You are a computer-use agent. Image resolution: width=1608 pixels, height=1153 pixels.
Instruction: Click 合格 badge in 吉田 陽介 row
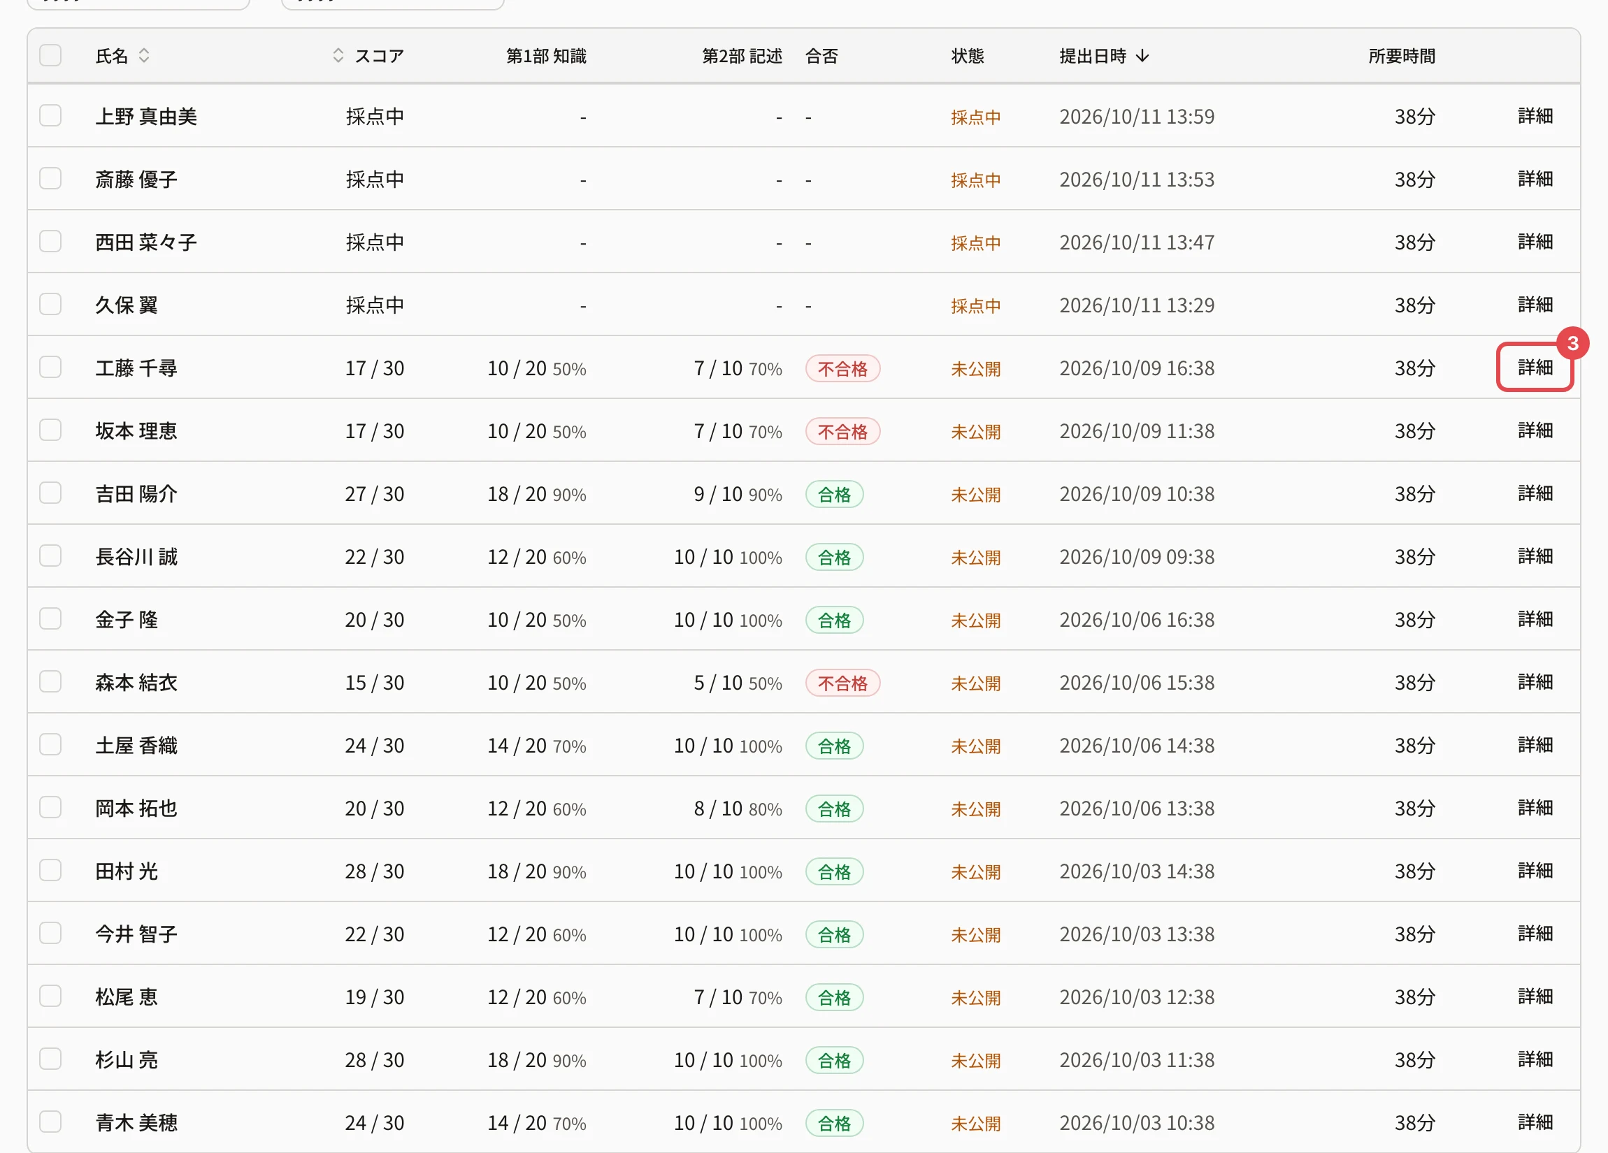coord(835,495)
